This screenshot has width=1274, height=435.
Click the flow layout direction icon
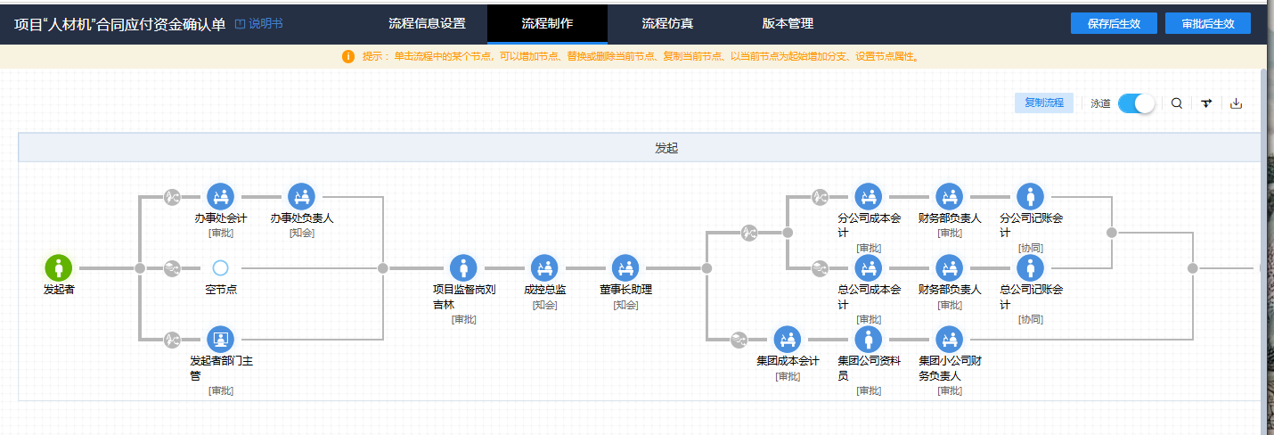1206,103
